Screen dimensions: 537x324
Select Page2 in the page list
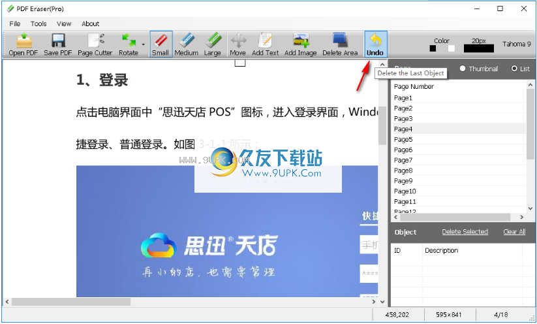click(458, 108)
